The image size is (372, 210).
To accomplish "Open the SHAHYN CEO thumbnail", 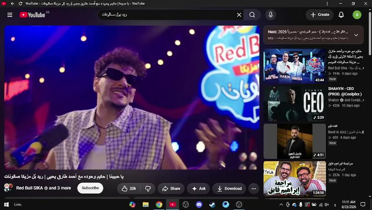I will 295,104.
